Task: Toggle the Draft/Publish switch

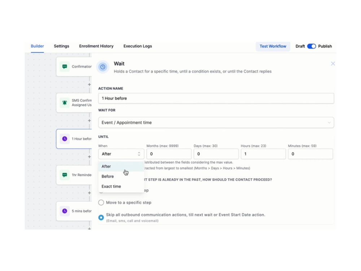Action: [x=312, y=46]
